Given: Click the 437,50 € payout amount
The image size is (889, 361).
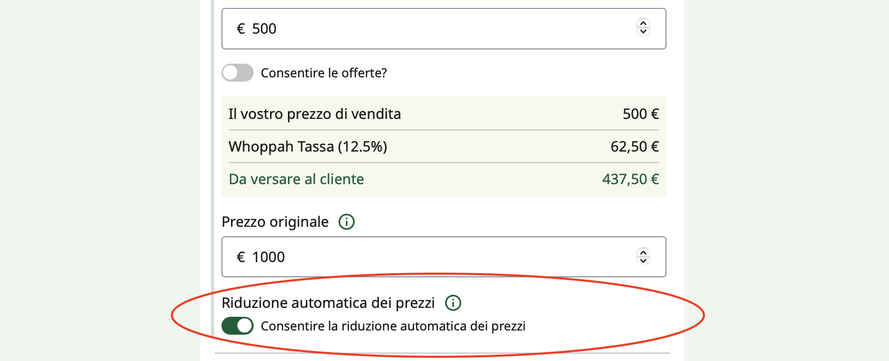Looking at the screenshot, I should click(631, 179).
